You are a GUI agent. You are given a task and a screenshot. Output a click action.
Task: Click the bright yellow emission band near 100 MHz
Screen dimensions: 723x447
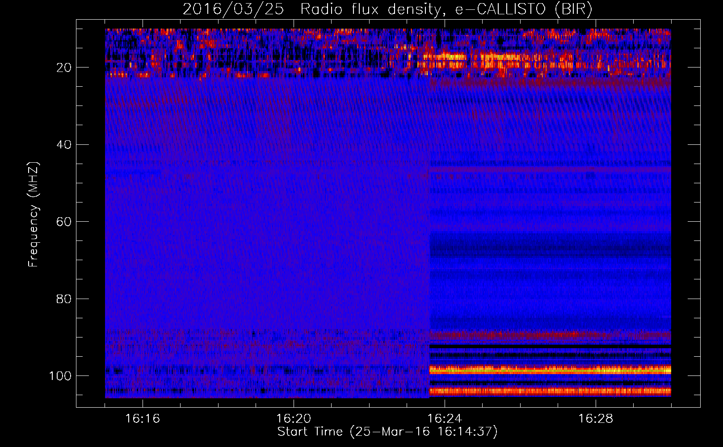point(550,370)
